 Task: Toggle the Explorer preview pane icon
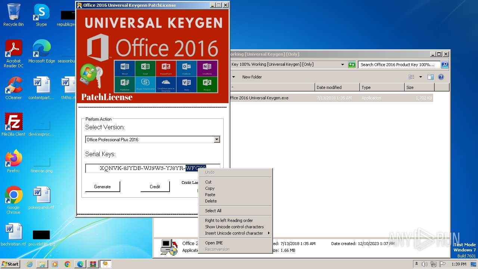click(431, 77)
